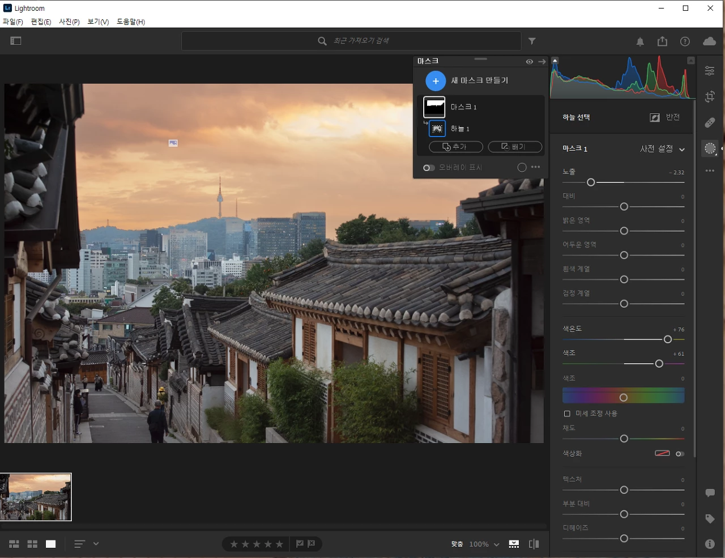Open the notifications bell
The image size is (725, 558).
click(640, 42)
